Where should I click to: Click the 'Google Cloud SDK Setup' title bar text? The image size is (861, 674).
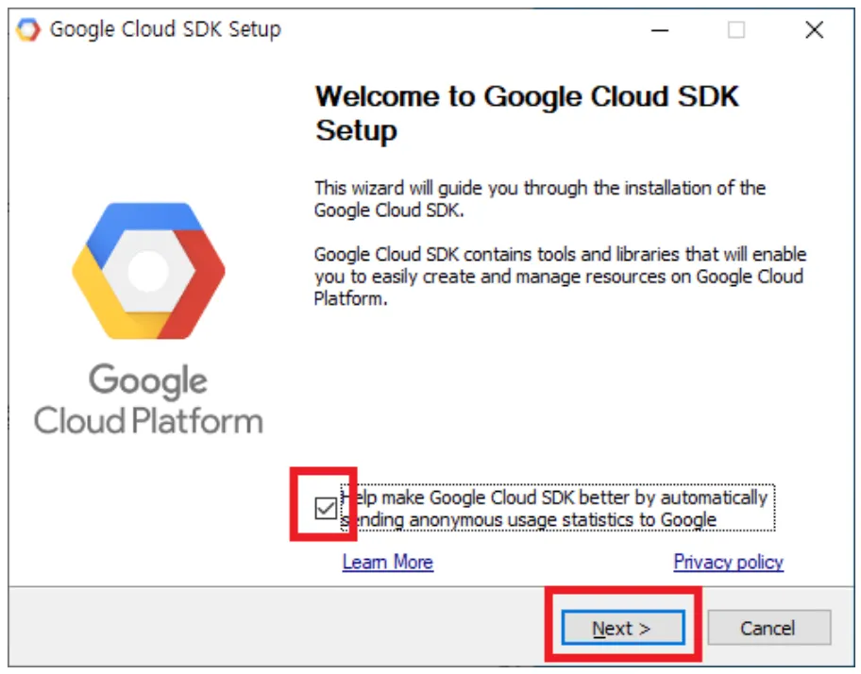165,29
